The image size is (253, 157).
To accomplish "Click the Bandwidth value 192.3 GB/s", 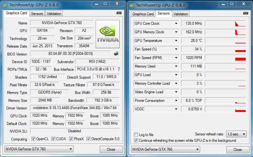I will (103, 100).
